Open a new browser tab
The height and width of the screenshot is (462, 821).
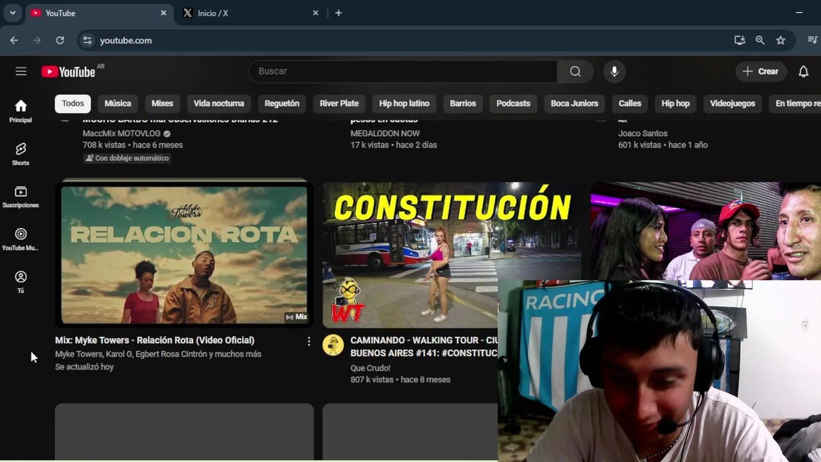[339, 13]
